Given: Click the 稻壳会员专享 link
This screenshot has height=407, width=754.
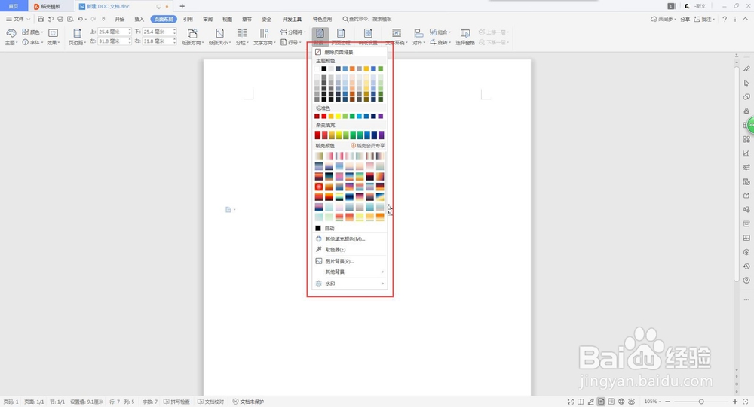Looking at the screenshot, I should click(368, 145).
